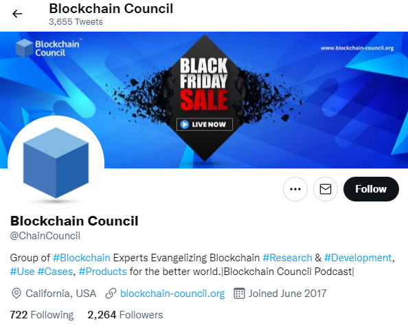Open the #Products hashtag link

tap(102, 272)
